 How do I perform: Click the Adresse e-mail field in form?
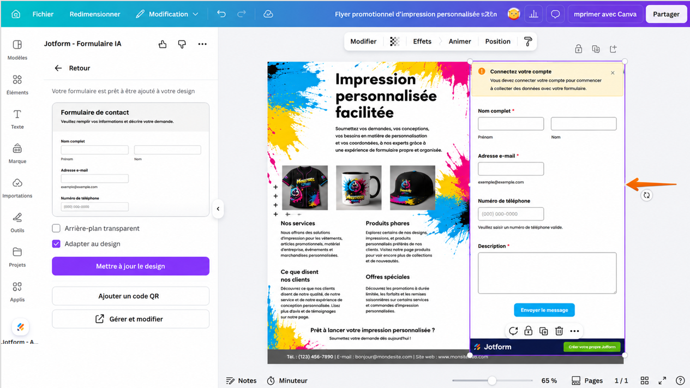tap(511, 169)
